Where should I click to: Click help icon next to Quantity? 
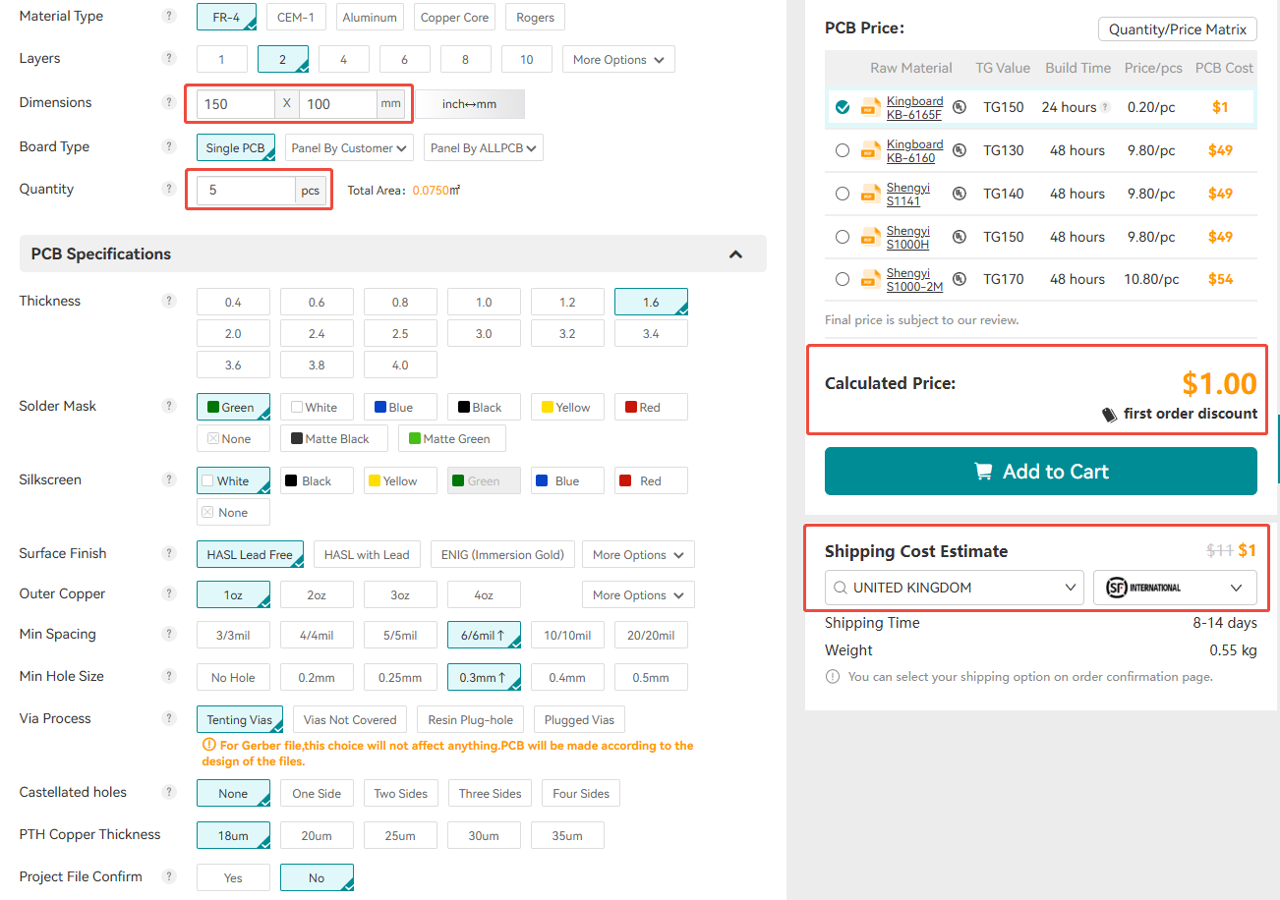coord(169,189)
